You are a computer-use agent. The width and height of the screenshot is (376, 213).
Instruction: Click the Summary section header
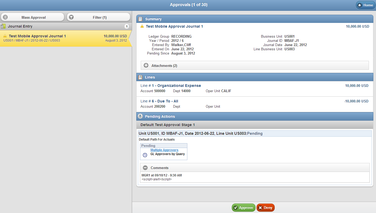[x=255, y=19]
